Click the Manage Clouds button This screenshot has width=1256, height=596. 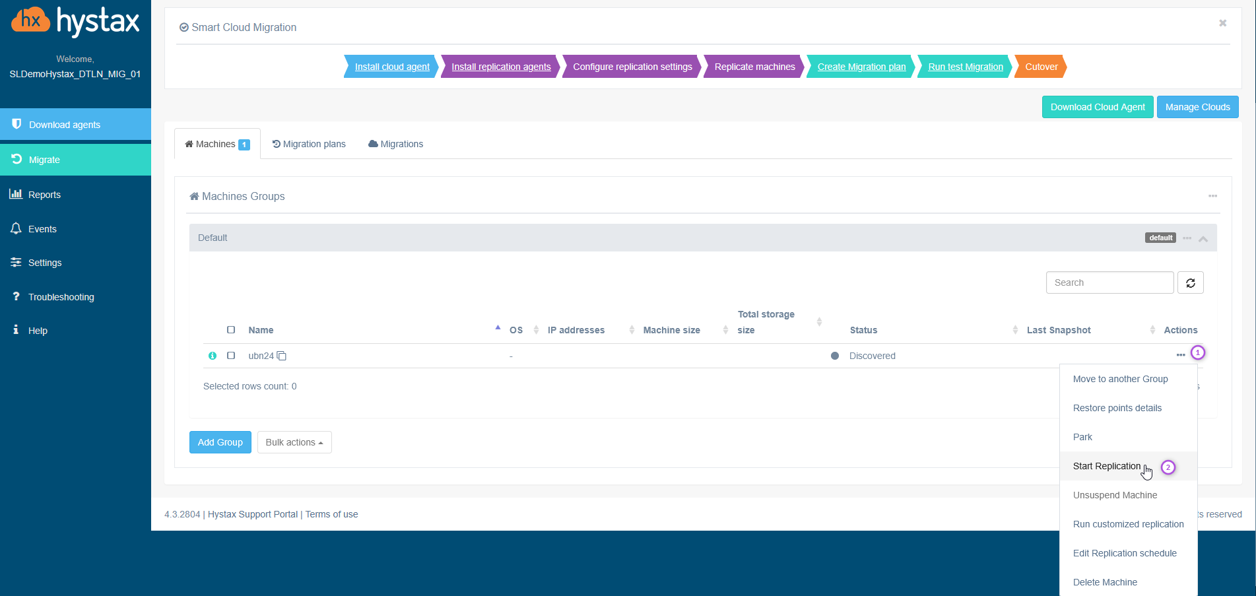click(x=1197, y=107)
